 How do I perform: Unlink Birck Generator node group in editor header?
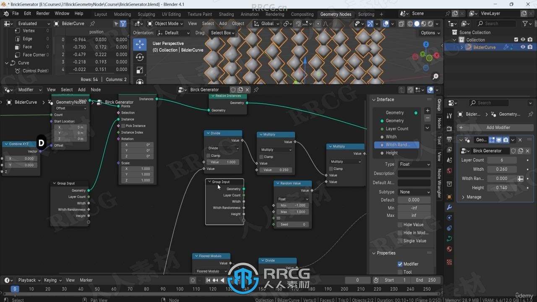click(248, 90)
